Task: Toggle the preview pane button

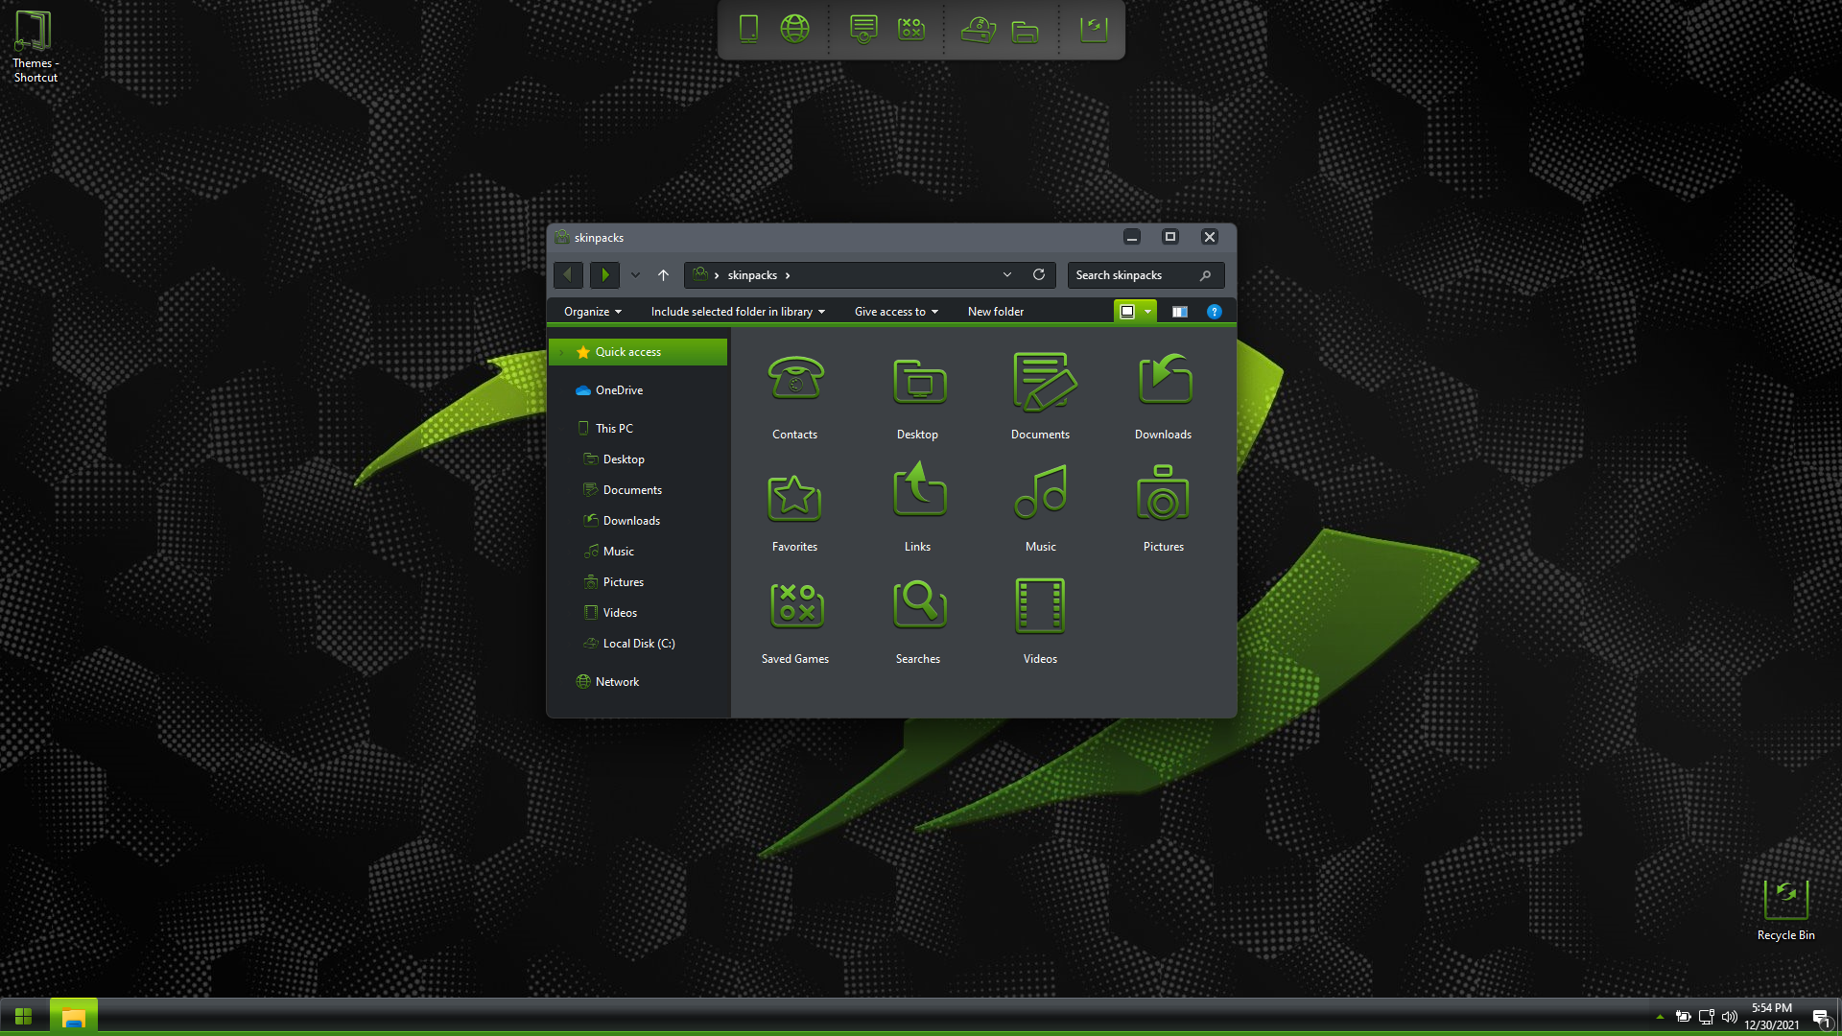Action: pos(1179,312)
